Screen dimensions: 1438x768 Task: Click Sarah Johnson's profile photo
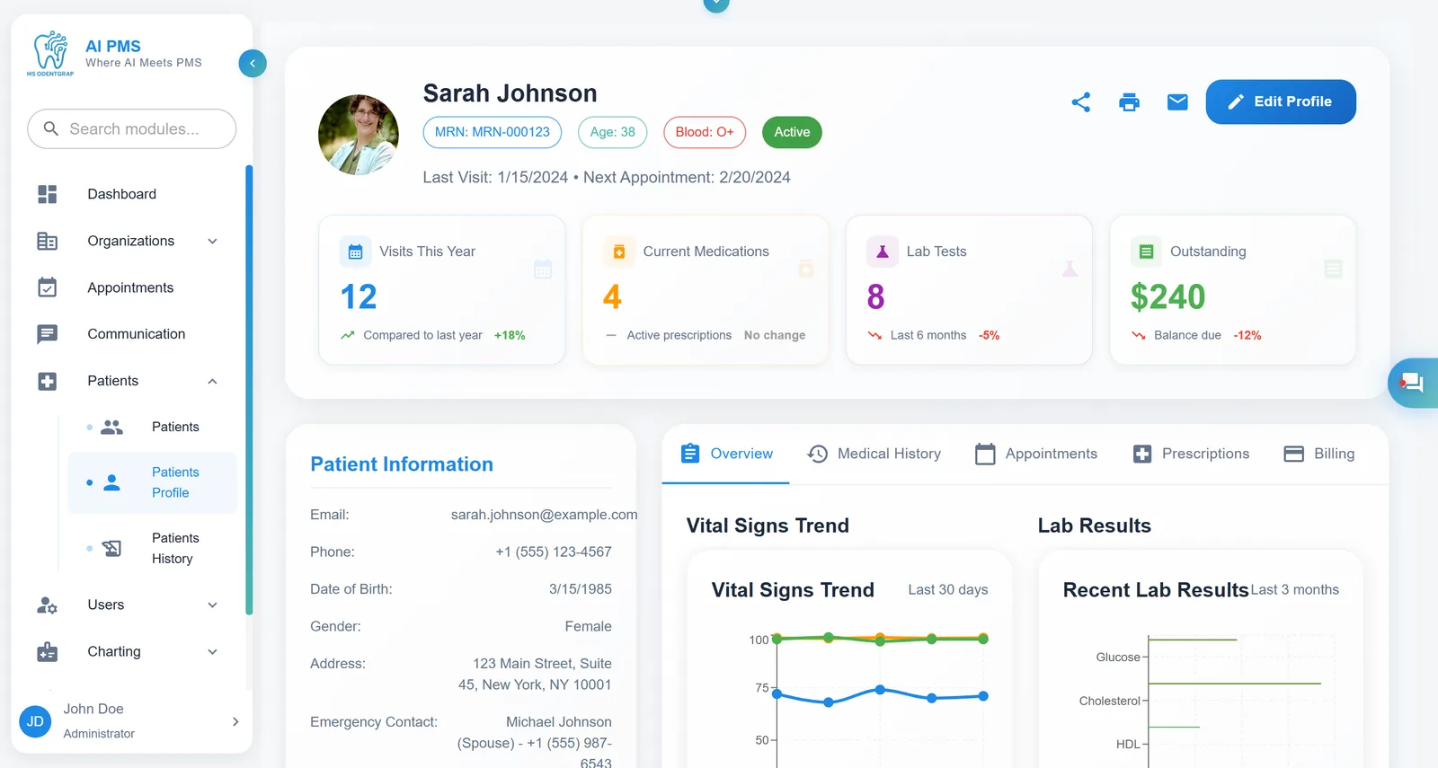[359, 135]
